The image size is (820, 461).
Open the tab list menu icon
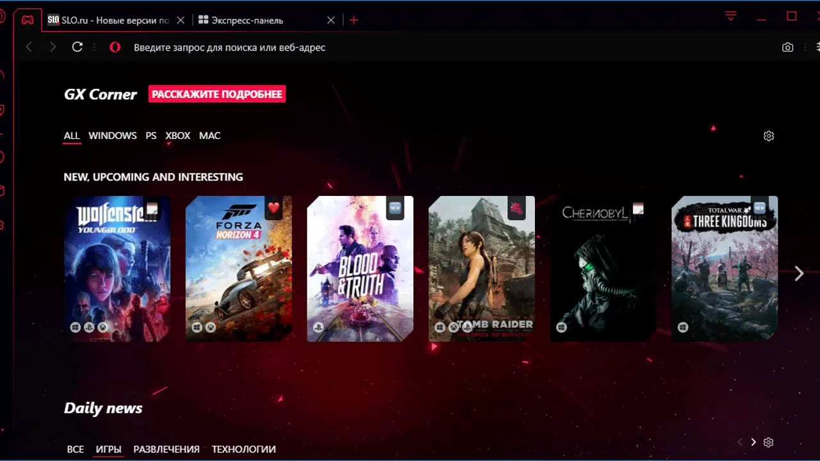click(x=731, y=16)
